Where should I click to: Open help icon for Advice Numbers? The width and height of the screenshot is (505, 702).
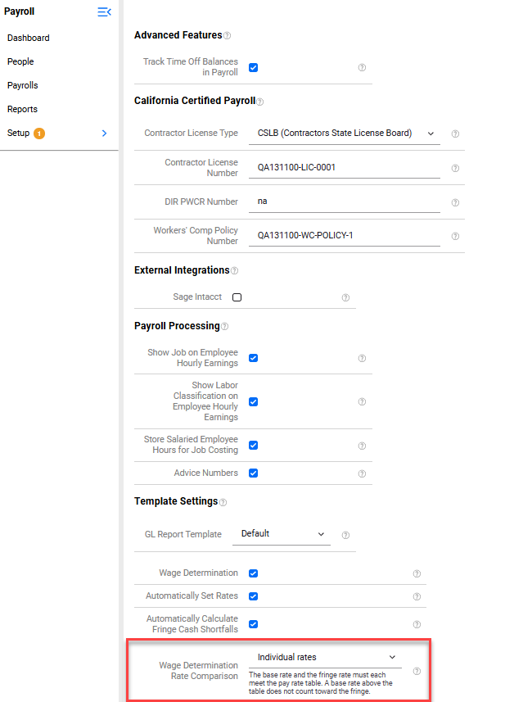pos(362,473)
